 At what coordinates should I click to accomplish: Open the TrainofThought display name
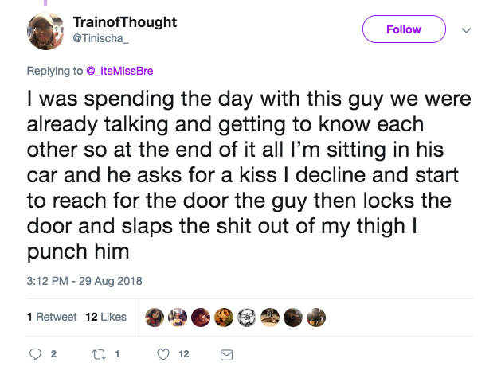(x=125, y=22)
